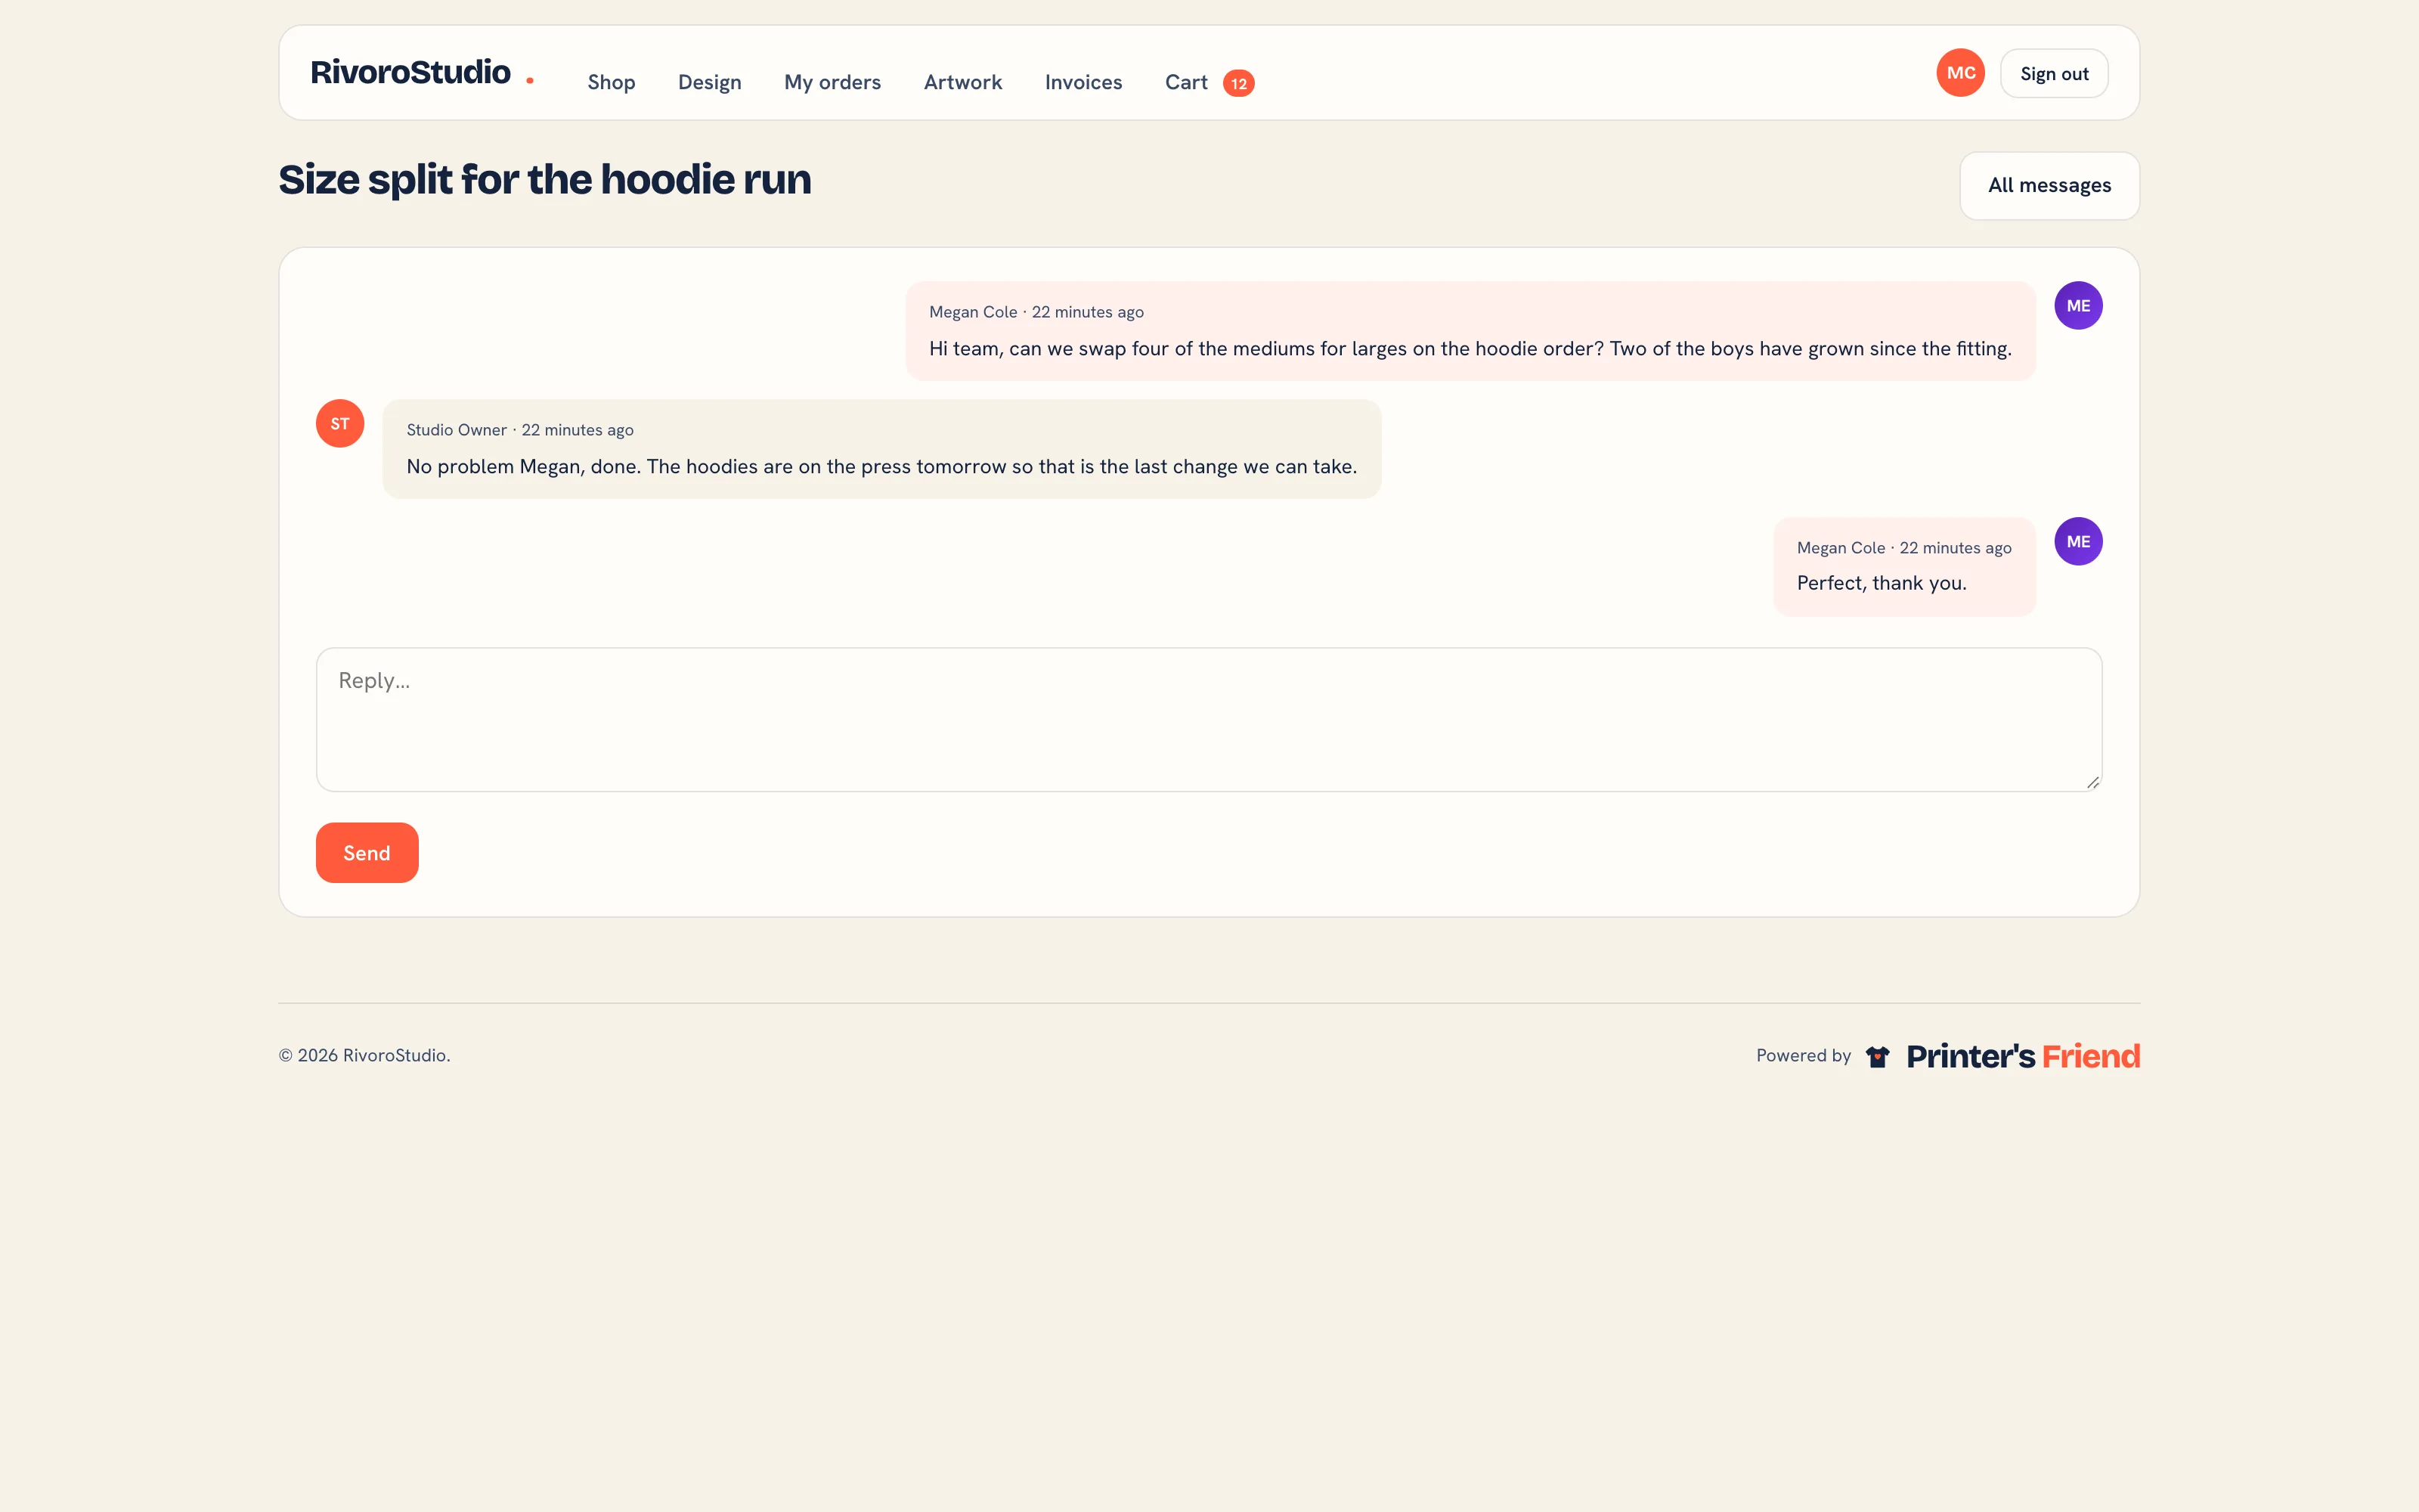Click the reply box resize handle
The height and width of the screenshot is (1512, 2419).
tap(2092, 782)
